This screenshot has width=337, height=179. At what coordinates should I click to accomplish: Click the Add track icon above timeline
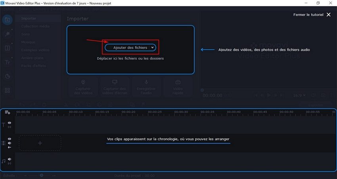[8, 112]
